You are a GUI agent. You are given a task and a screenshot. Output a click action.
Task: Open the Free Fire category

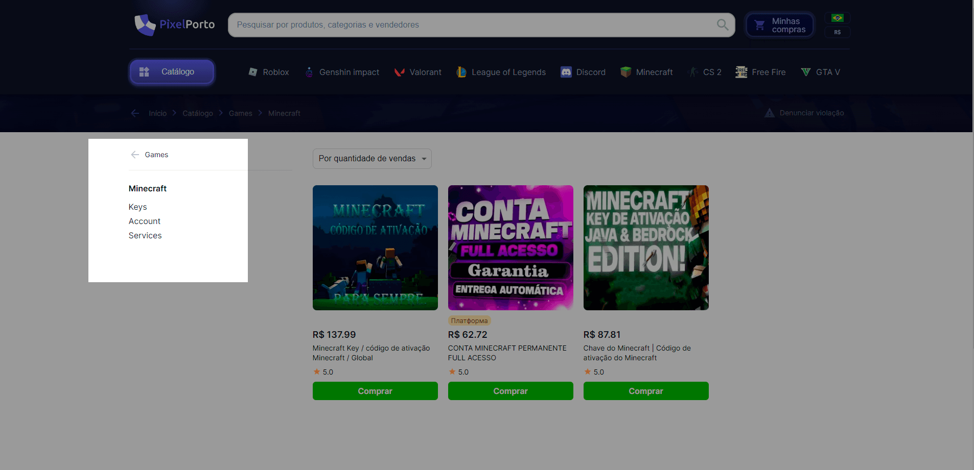coord(760,72)
